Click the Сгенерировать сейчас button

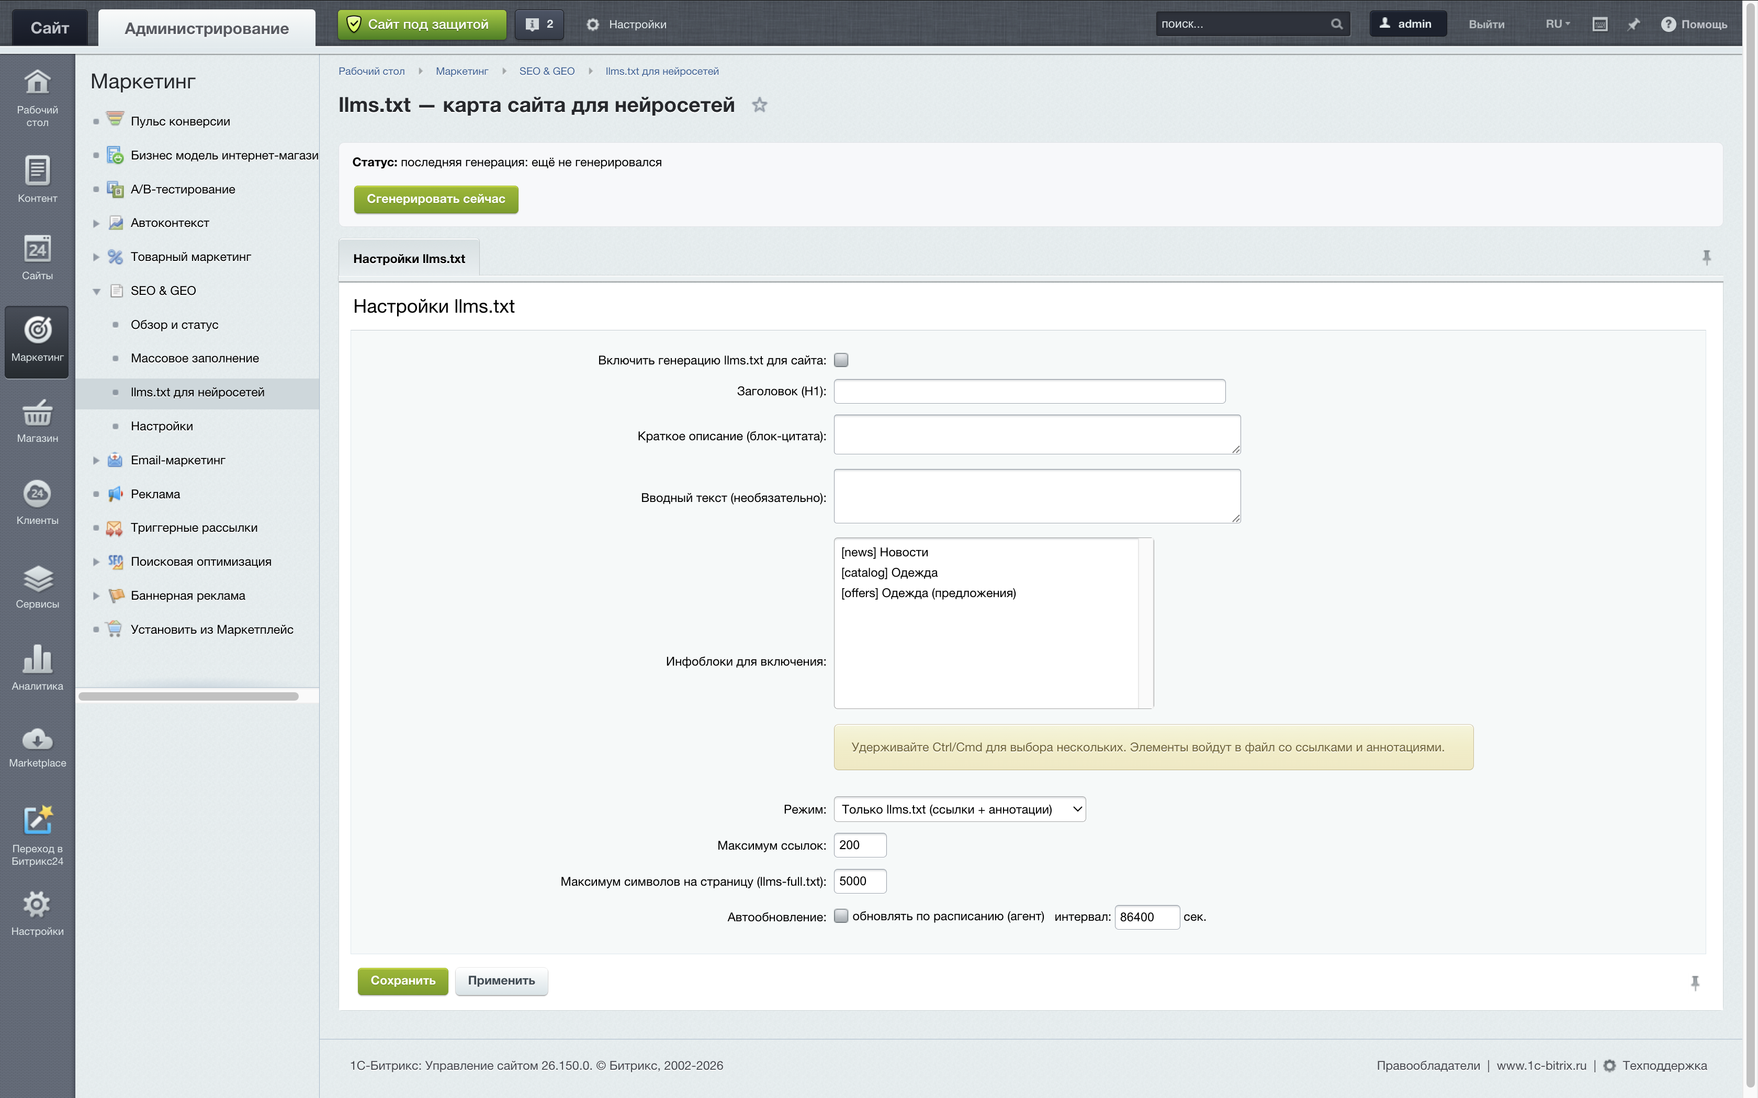point(436,199)
